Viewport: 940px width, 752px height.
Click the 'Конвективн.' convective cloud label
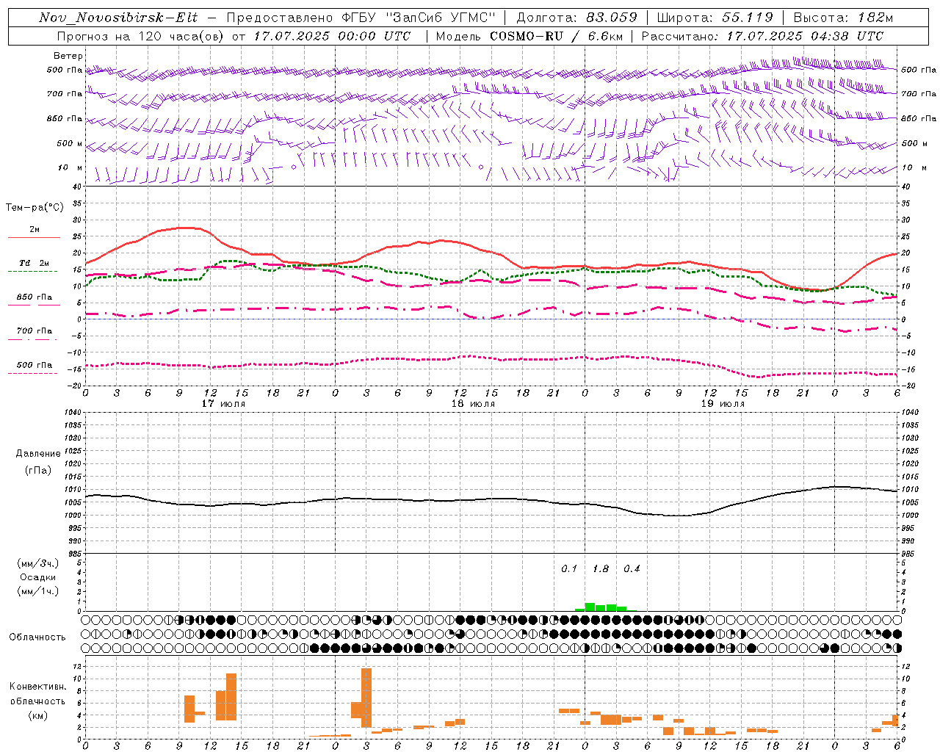coord(38,687)
